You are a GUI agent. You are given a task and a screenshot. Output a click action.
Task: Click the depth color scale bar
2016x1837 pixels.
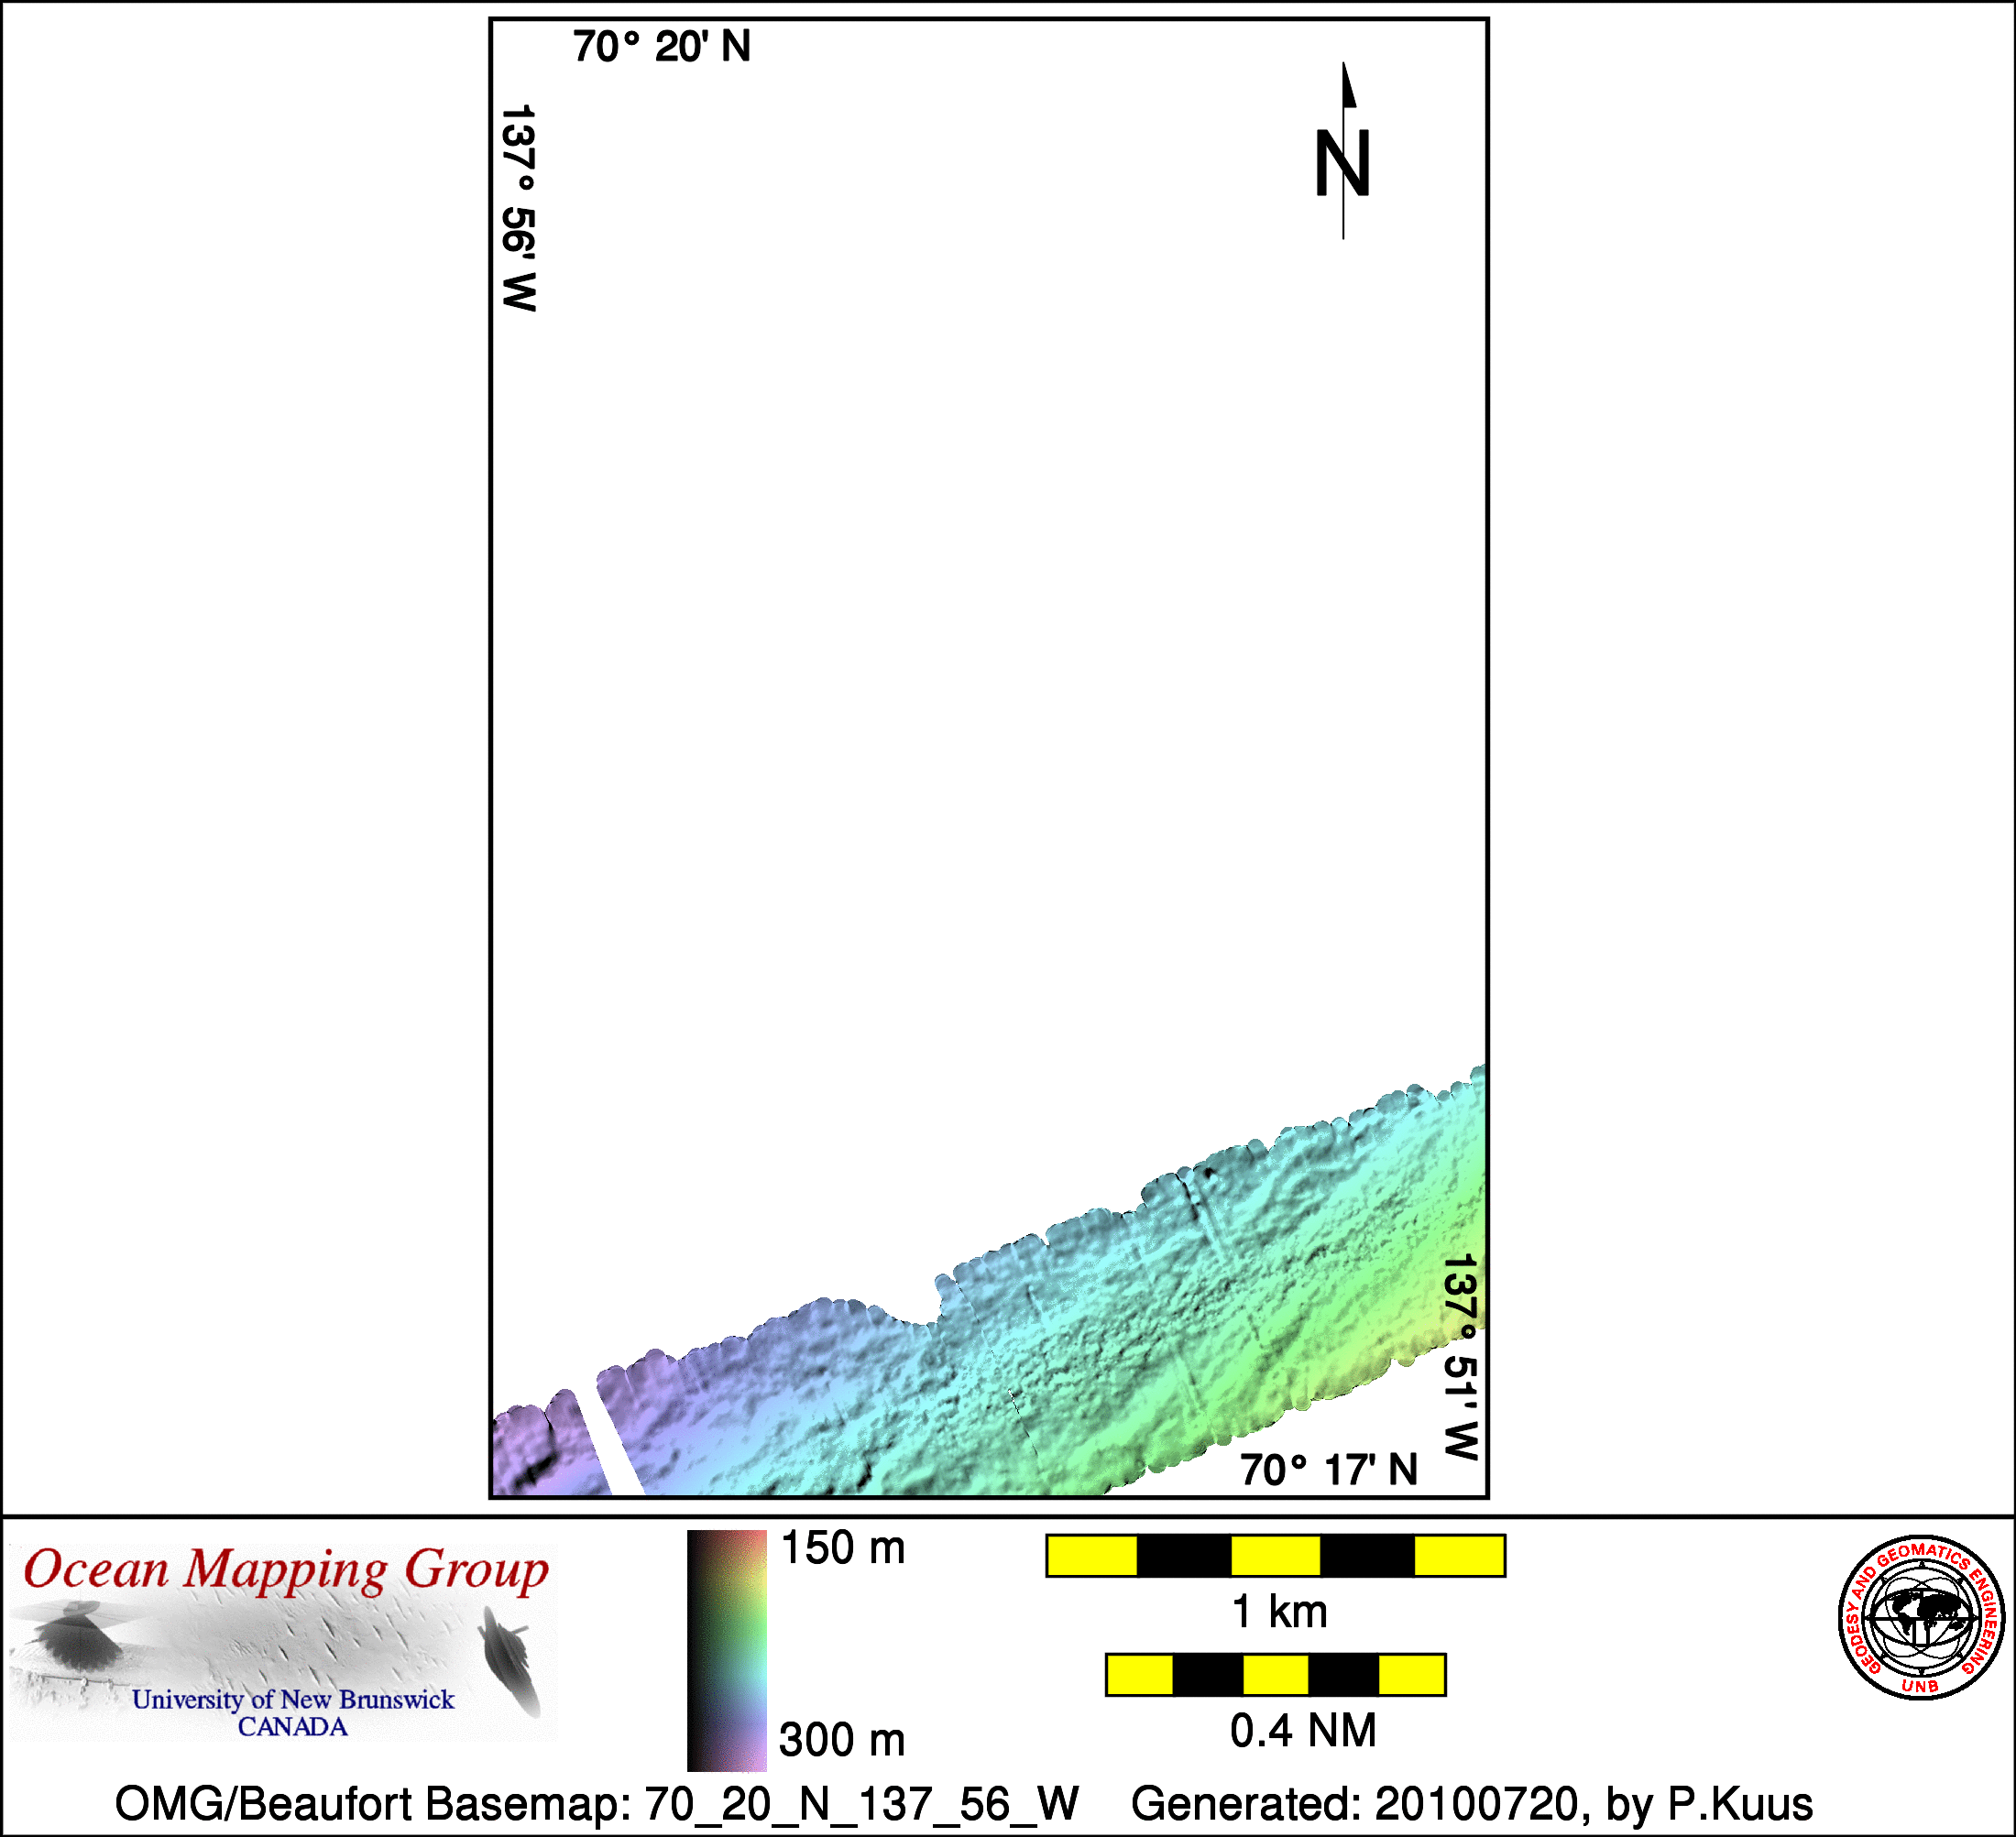[727, 1650]
